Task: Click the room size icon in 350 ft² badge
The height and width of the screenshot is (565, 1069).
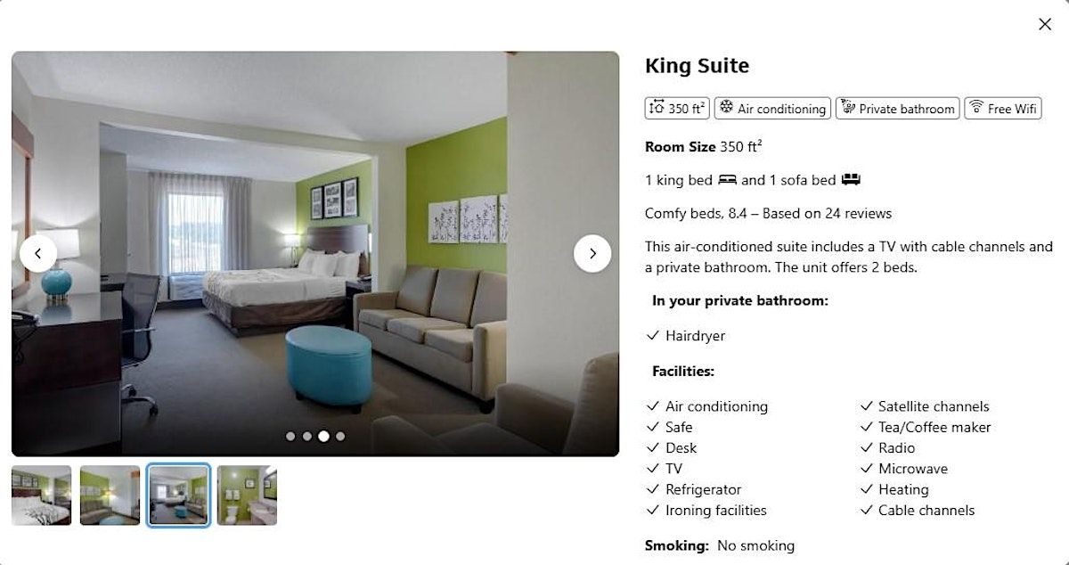Action: click(657, 108)
